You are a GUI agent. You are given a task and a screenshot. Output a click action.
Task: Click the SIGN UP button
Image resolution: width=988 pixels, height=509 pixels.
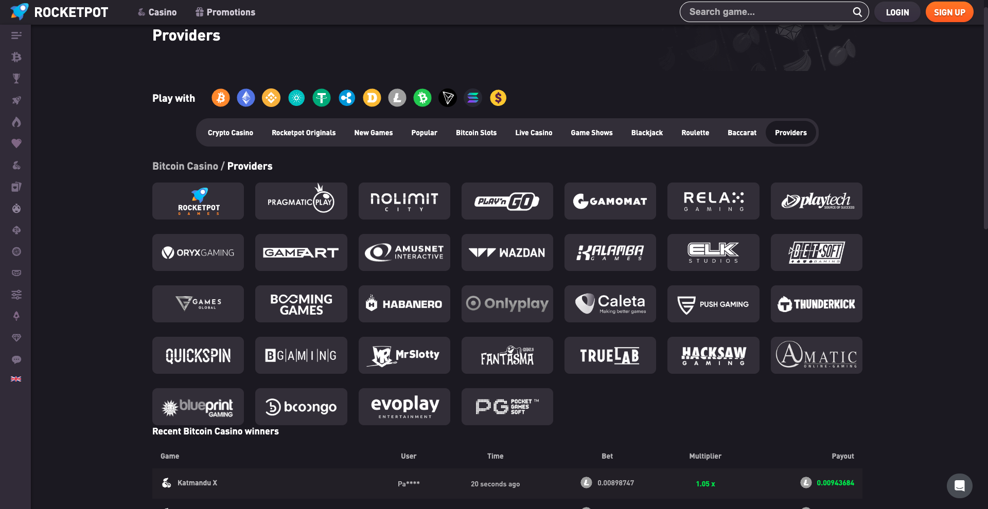point(949,12)
